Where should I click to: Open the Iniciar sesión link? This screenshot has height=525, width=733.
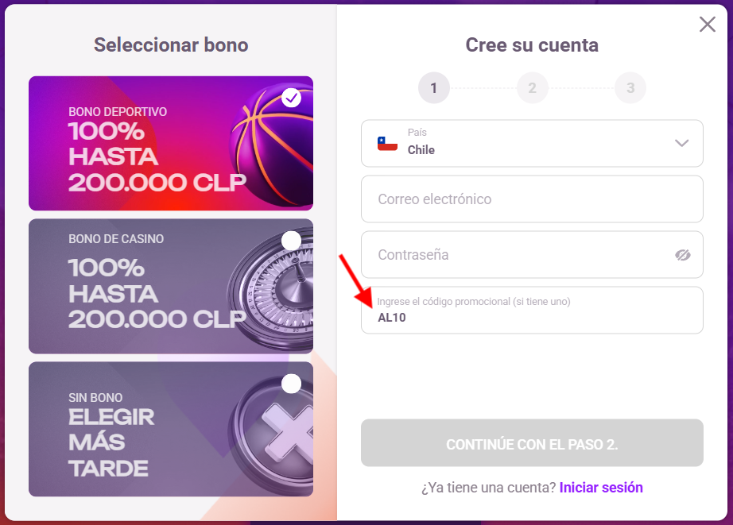(x=601, y=488)
